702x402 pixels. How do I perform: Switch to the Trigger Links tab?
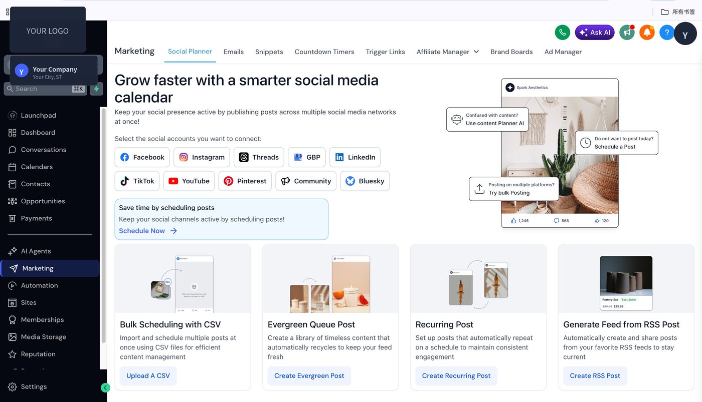pos(386,52)
